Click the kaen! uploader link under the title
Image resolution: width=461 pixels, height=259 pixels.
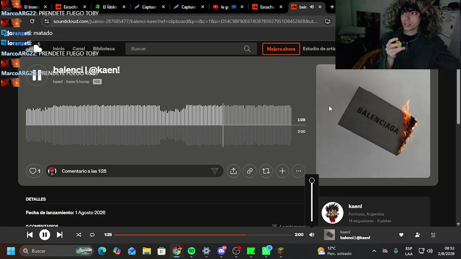coord(58,82)
